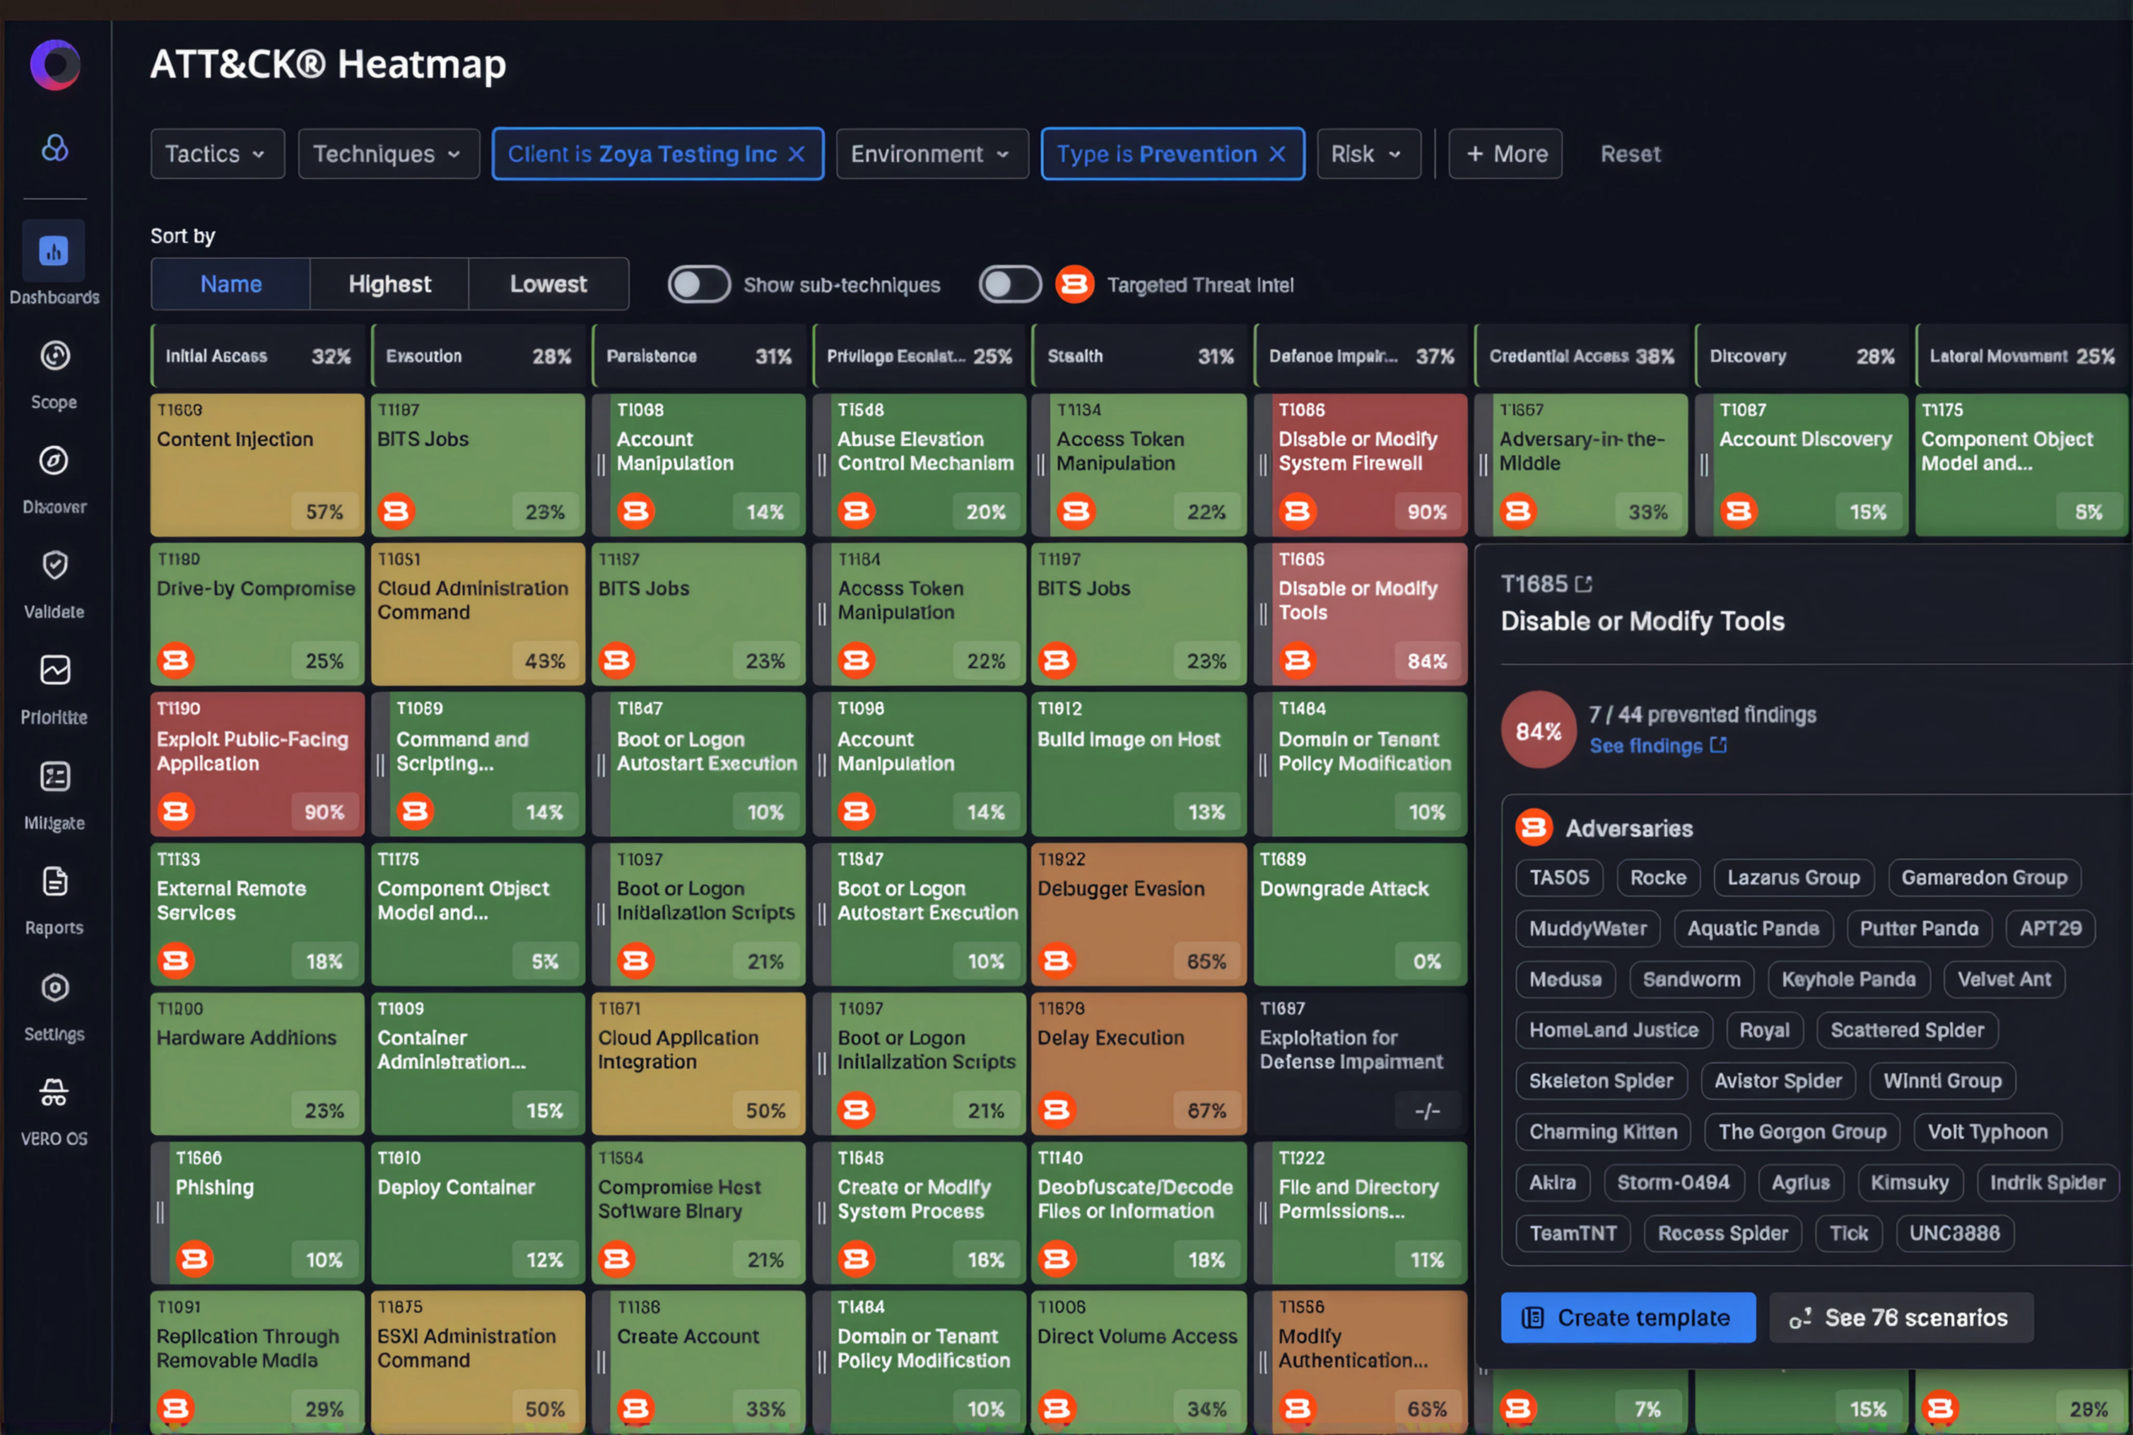This screenshot has width=2133, height=1435.
Task: Click the Create template button
Action: (1628, 1318)
